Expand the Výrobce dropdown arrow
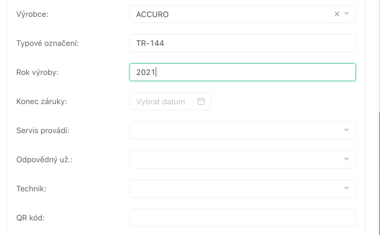The image size is (380, 235). [x=346, y=15]
